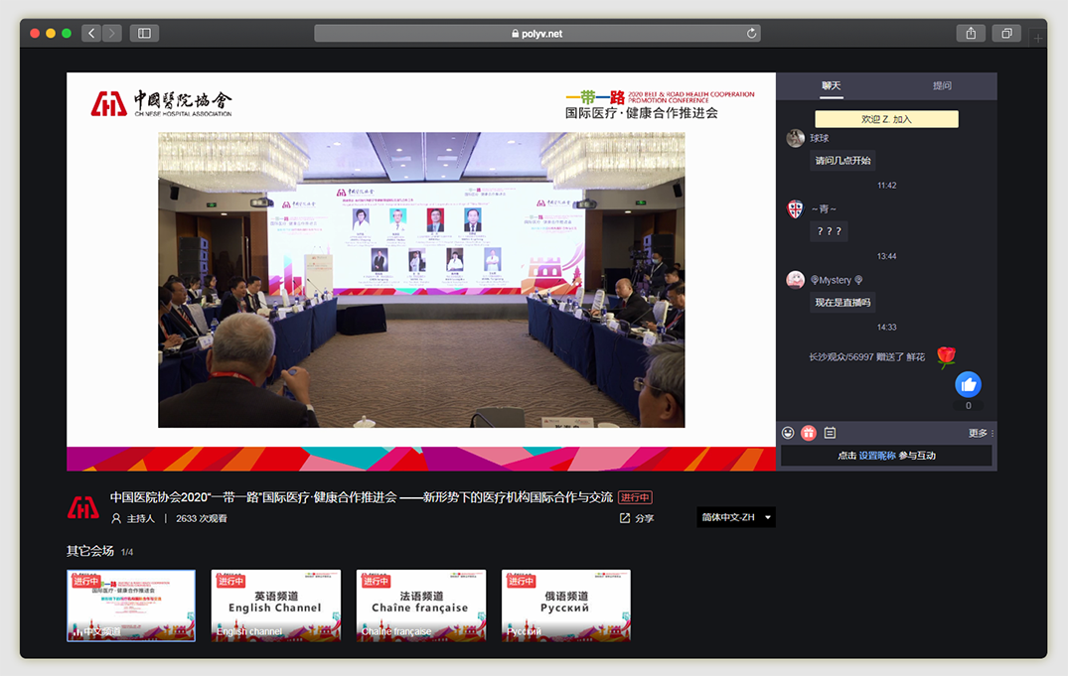Open the Русский Russian channel thumbnail
Screen dimensions: 1068x676
click(565, 606)
